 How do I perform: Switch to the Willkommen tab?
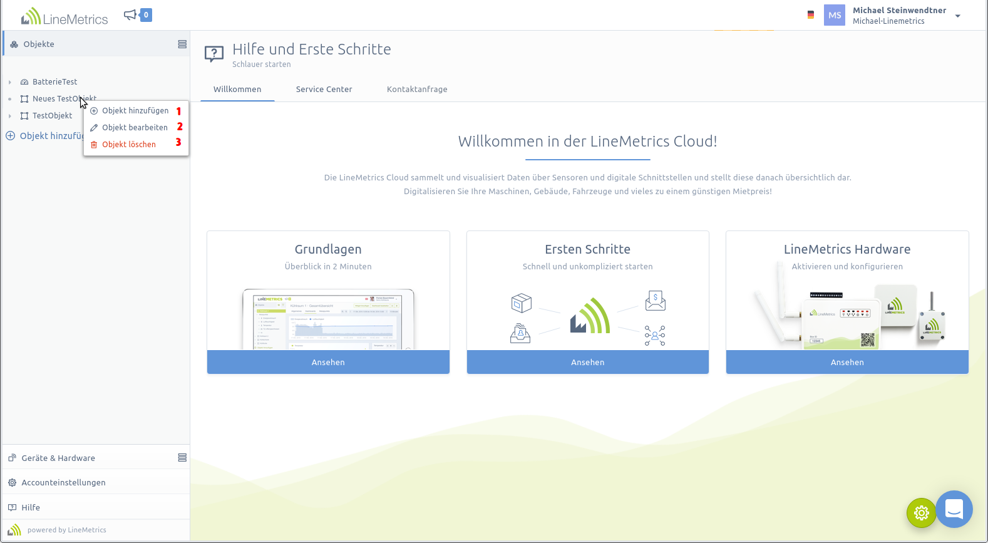[x=237, y=90]
